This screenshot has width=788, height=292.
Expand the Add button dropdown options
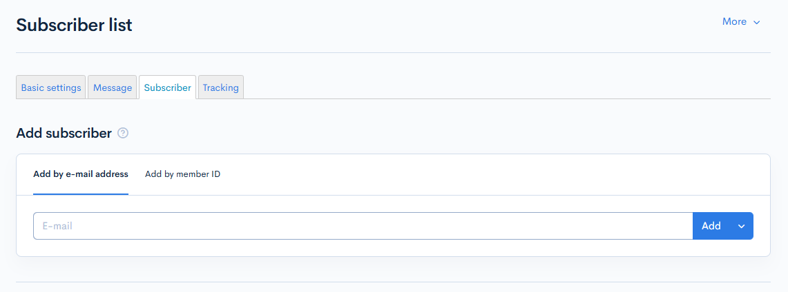click(741, 226)
